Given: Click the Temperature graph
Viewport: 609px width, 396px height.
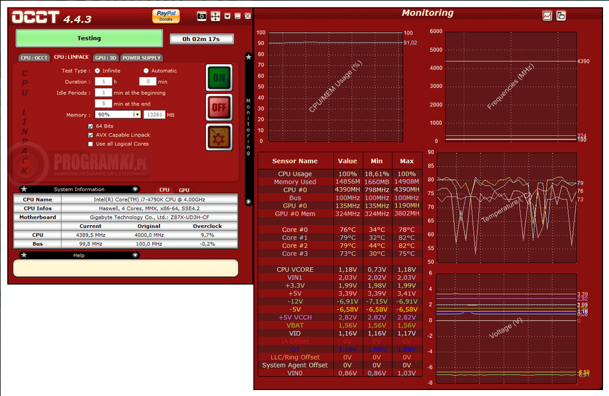Looking at the screenshot, I should coord(506,208).
